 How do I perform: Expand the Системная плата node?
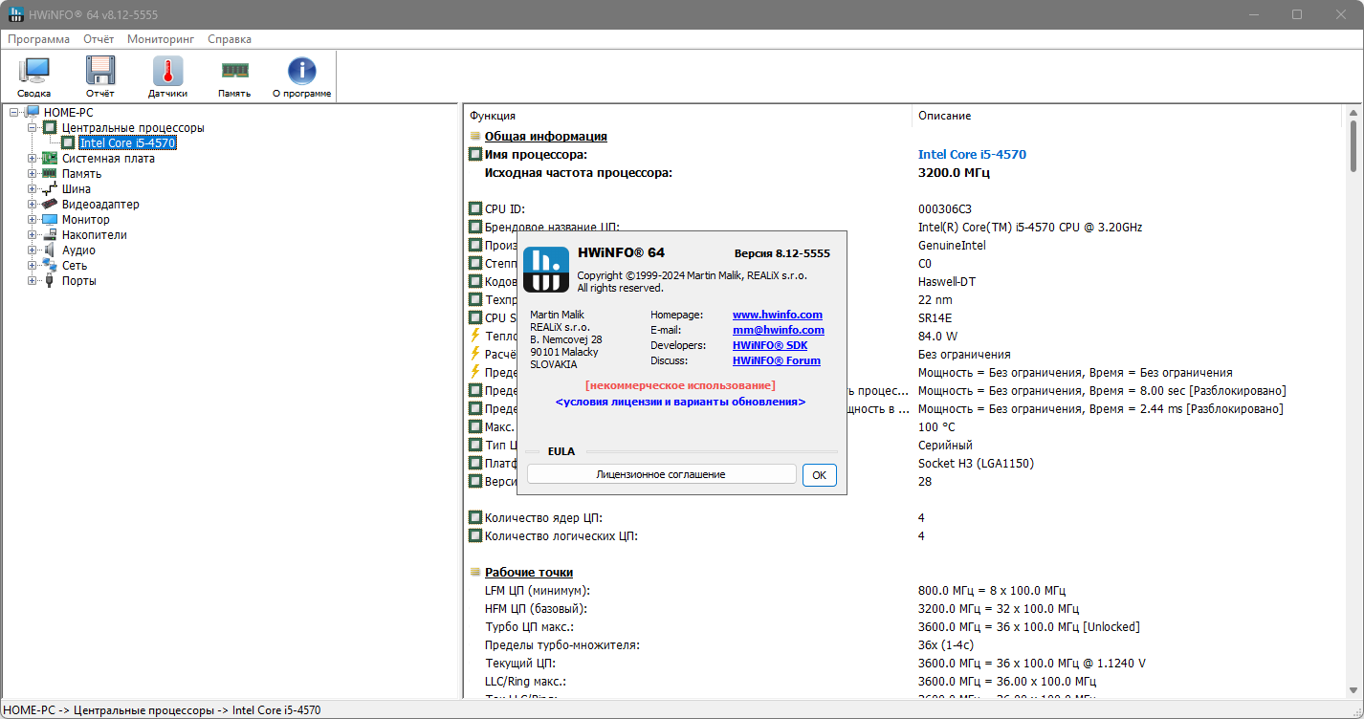(33, 159)
